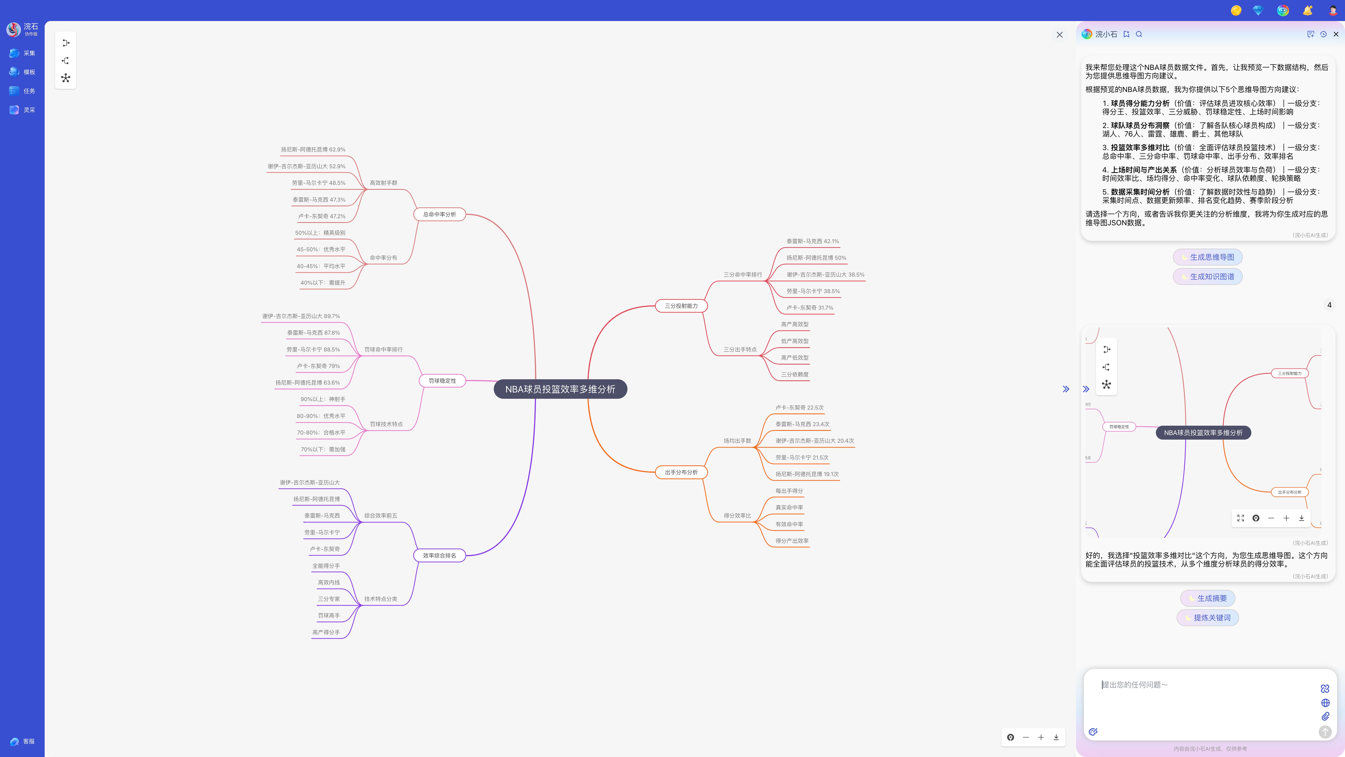
Task: Download the main mind map
Action: tap(1056, 737)
